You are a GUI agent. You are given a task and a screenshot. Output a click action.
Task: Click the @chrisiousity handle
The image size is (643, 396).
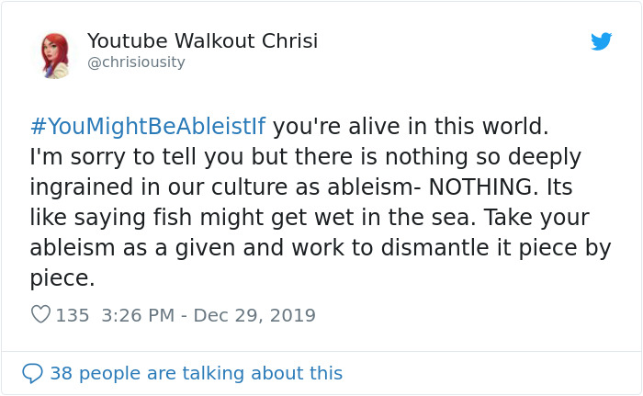pyautogui.click(x=136, y=62)
